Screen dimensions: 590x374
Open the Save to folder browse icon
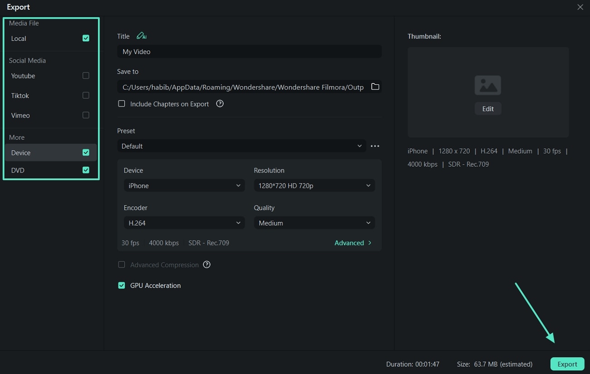click(375, 87)
